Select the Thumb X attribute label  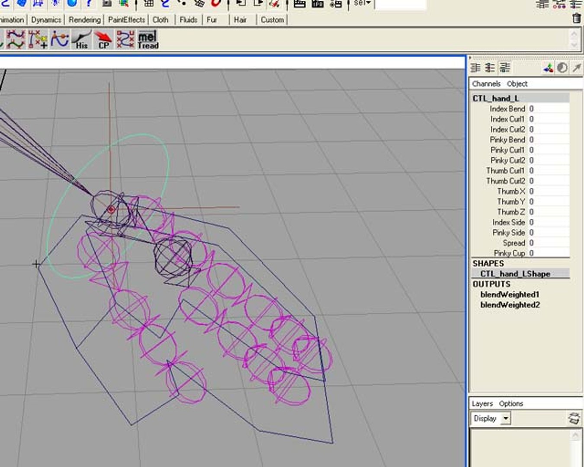[x=511, y=191]
